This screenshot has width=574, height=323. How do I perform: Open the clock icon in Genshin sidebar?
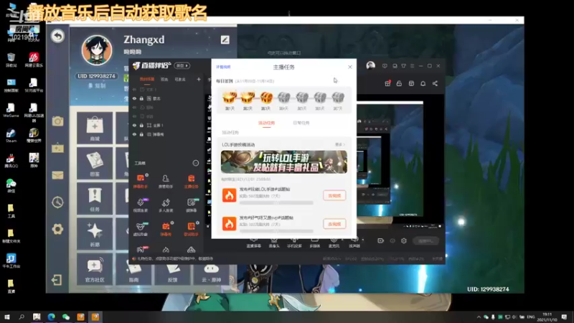pos(57,202)
